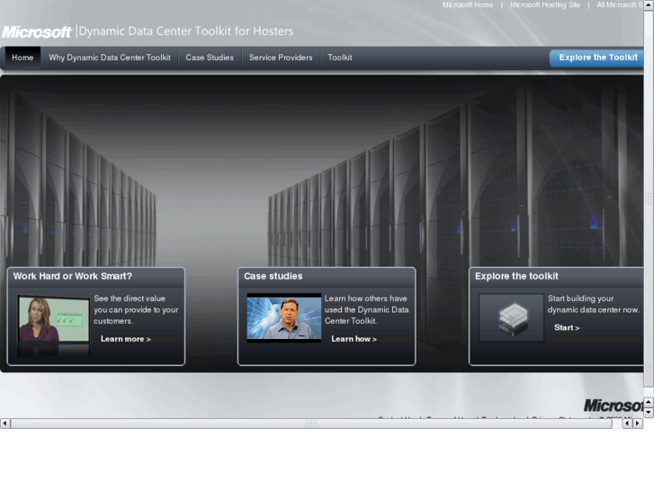654x490 pixels.
Task: Open Why Dynamic Data Center Toolkit tab
Action: (x=109, y=58)
